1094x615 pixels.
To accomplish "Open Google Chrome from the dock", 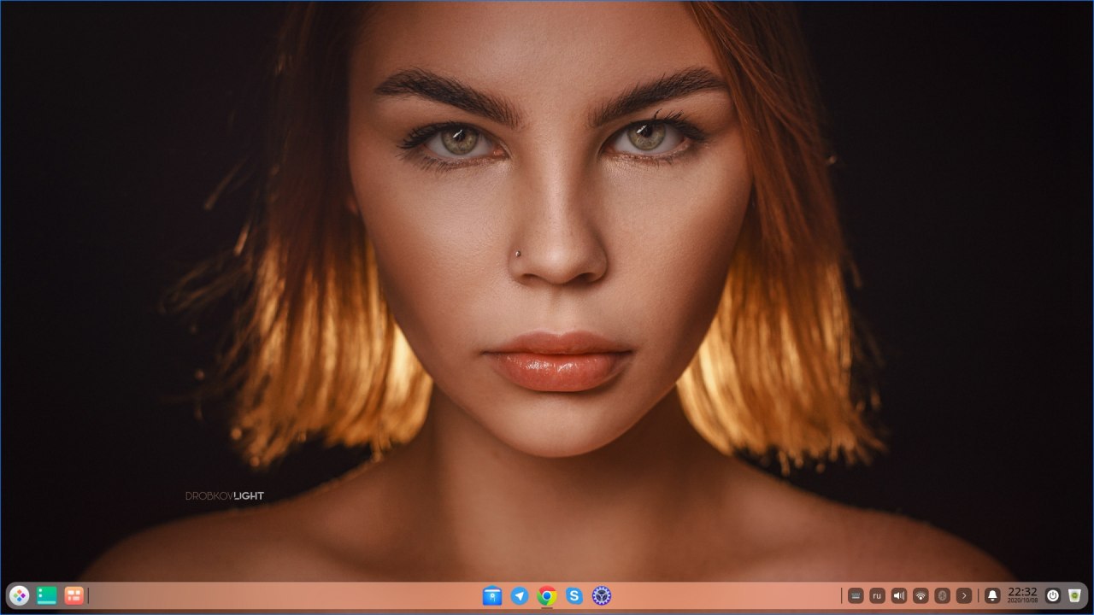I will point(547,595).
